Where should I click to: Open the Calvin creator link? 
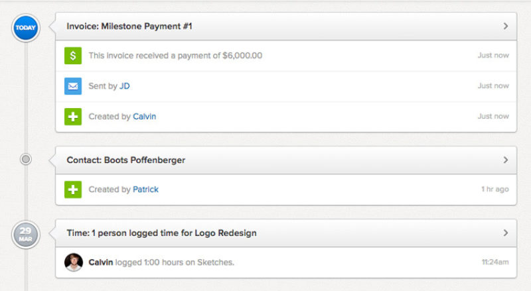pos(144,117)
